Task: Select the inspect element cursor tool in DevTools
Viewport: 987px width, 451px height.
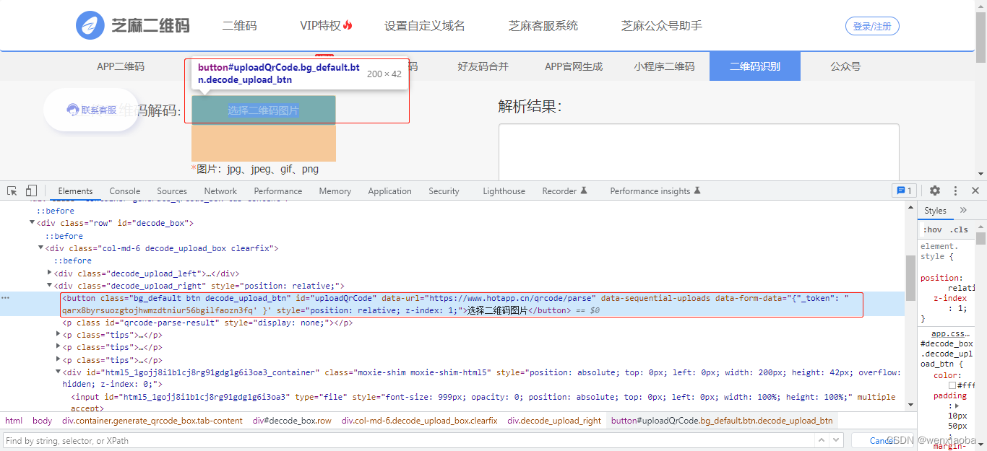Action: tap(11, 190)
